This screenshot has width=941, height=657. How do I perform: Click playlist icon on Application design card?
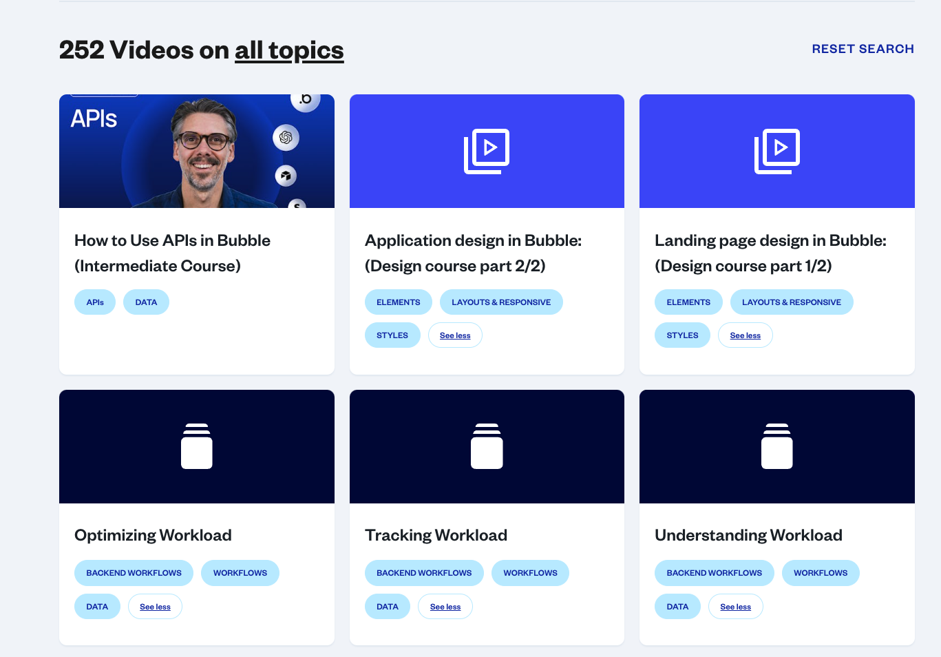pyautogui.click(x=487, y=152)
